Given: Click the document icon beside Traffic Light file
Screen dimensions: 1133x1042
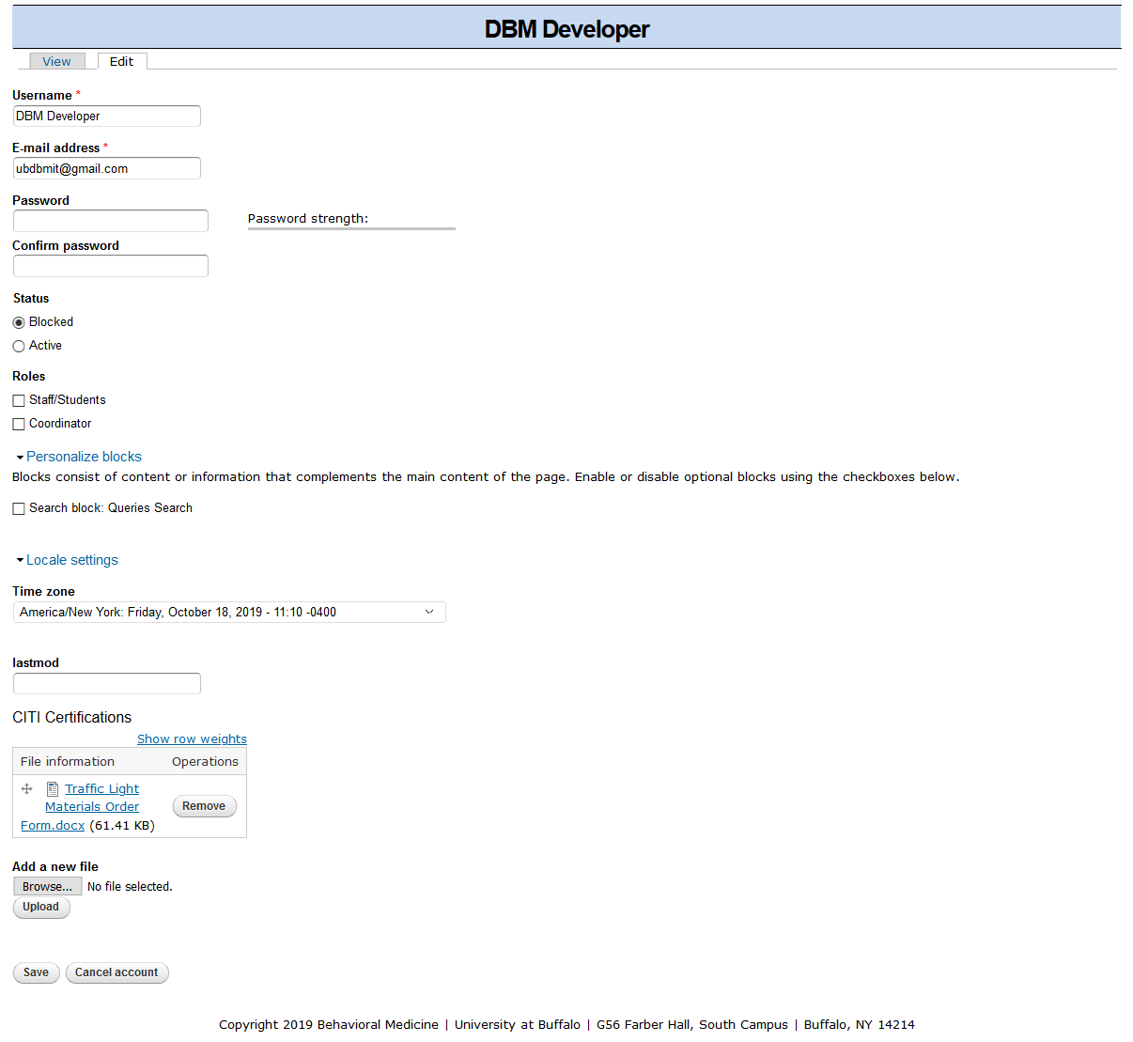Looking at the screenshot, I should [x=53, y=789].
